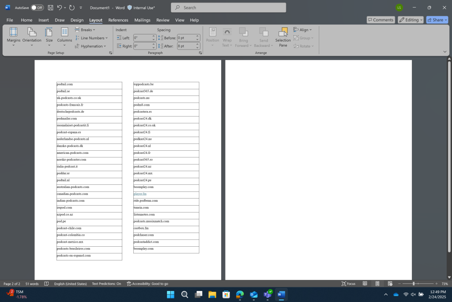The height and width of the screenshot is (302, 452).
Task: Open the File tab
Action: click(10, 20)
